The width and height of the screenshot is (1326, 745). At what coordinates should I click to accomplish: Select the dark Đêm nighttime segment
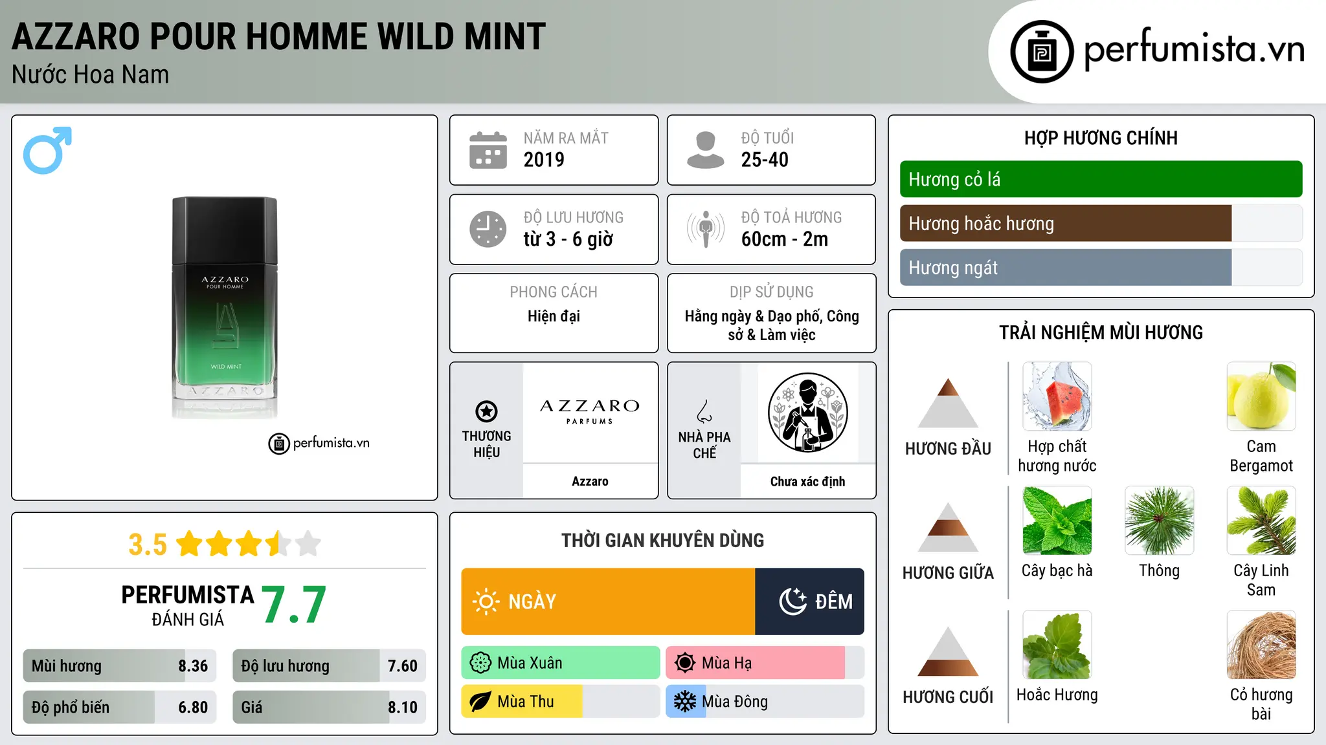[x=810, y=601]
